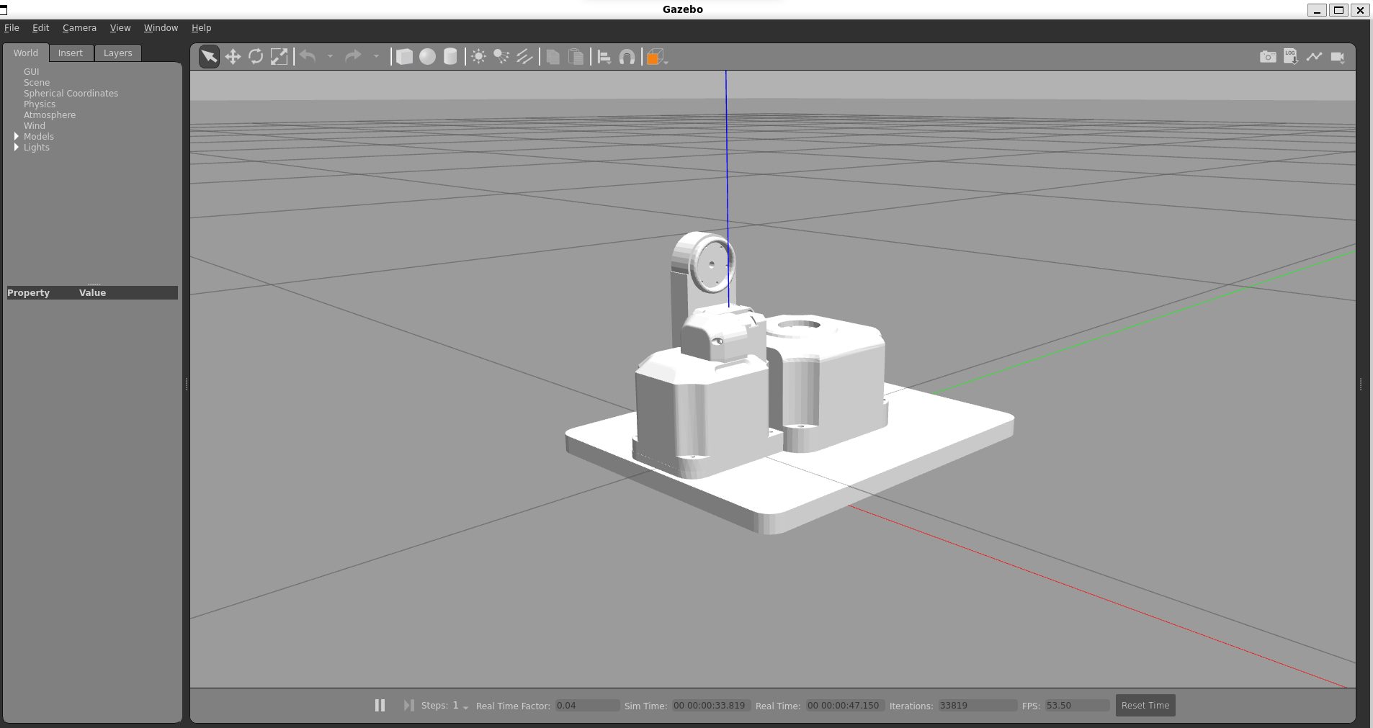Open the Camera menu
Screen dimensions: 1373x728
[x=79, y=28]
